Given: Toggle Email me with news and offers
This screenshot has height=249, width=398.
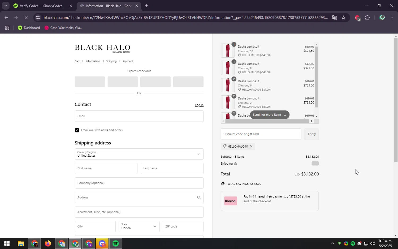Looking at the screenshot, I should 77,130.
